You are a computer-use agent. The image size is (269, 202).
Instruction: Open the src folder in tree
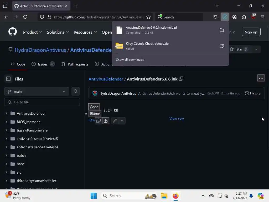click(19, 172)
